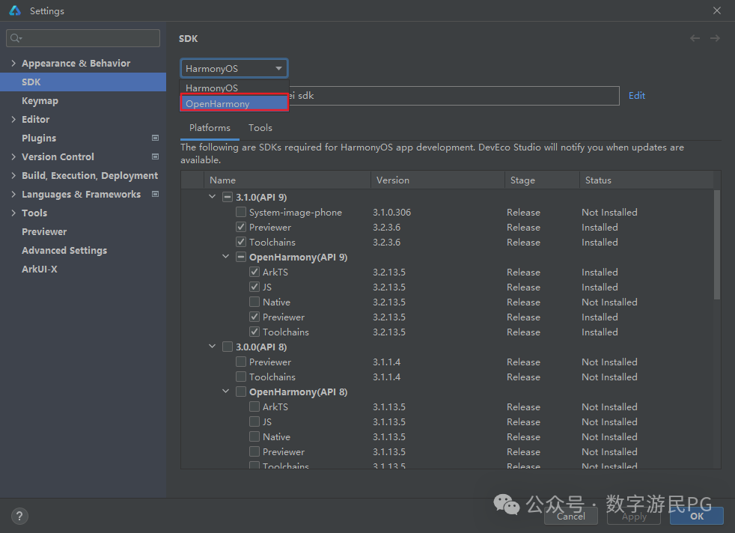This screenshot has width=735, height=533.
Task: Sort the table by Name column
Action: tap(287, 180)
